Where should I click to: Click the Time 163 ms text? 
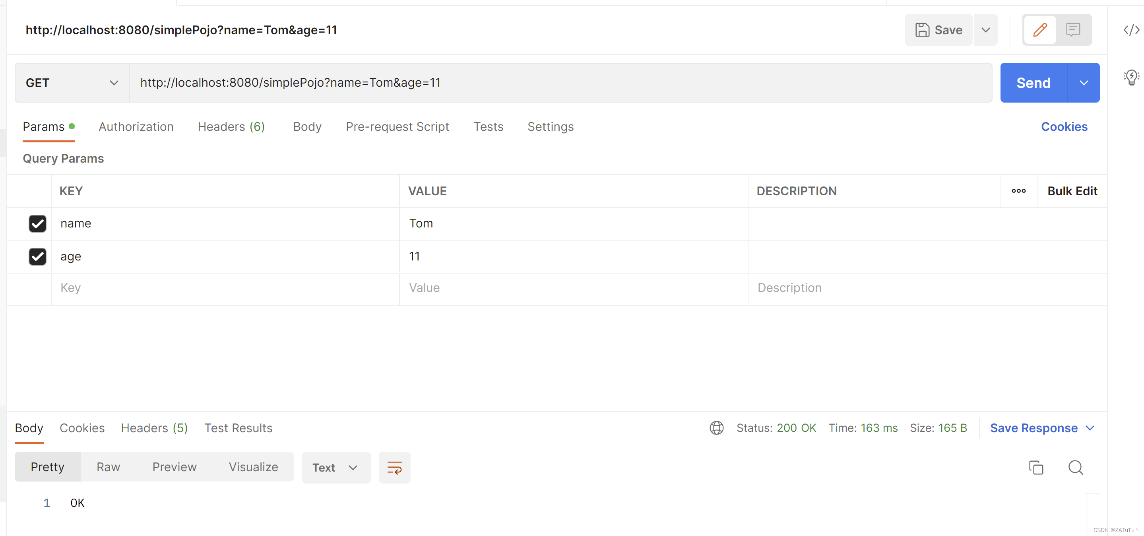[x=863, y=428]
